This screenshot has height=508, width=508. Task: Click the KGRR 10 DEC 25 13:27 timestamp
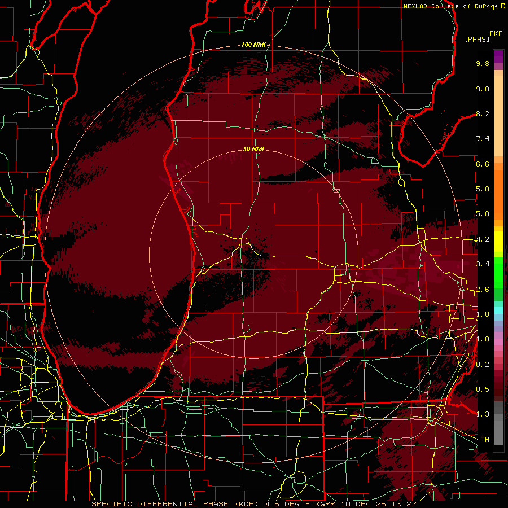tap(365, 504)
